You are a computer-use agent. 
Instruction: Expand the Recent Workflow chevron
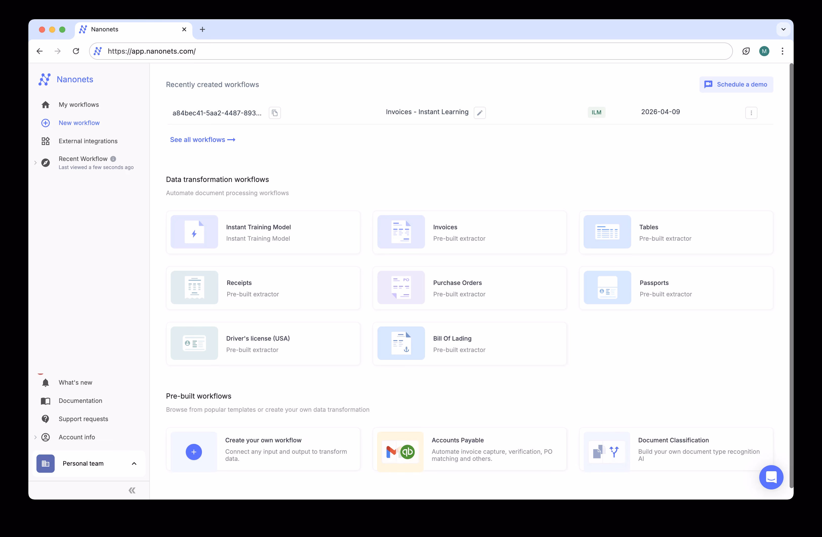click(x=35, y=163)
